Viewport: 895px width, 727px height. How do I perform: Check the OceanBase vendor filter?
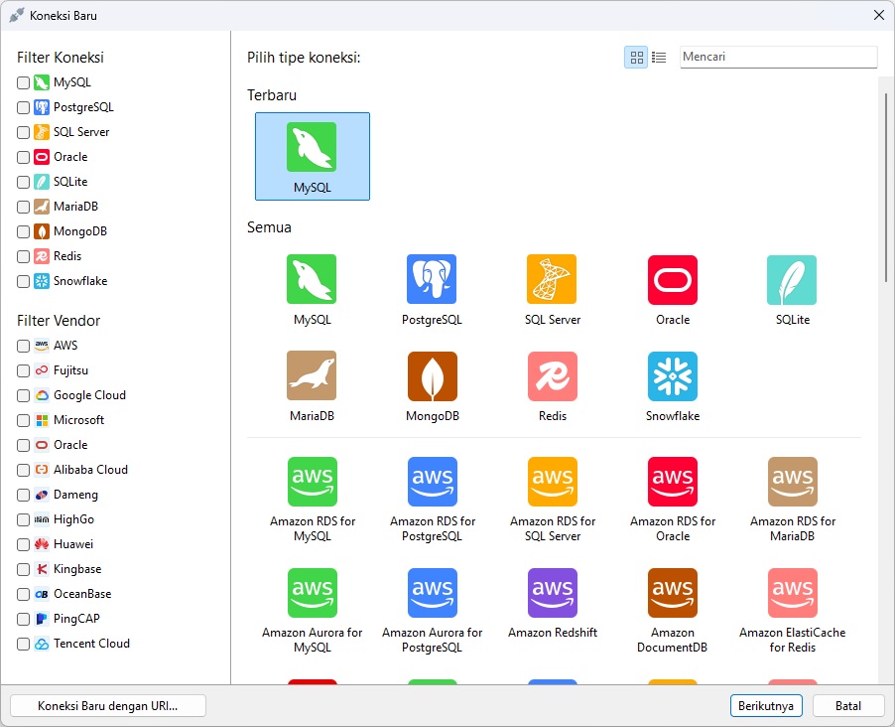pos(24,594)
